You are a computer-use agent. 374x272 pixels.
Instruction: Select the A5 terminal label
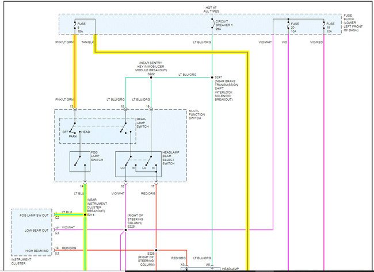tap(208, 265)
